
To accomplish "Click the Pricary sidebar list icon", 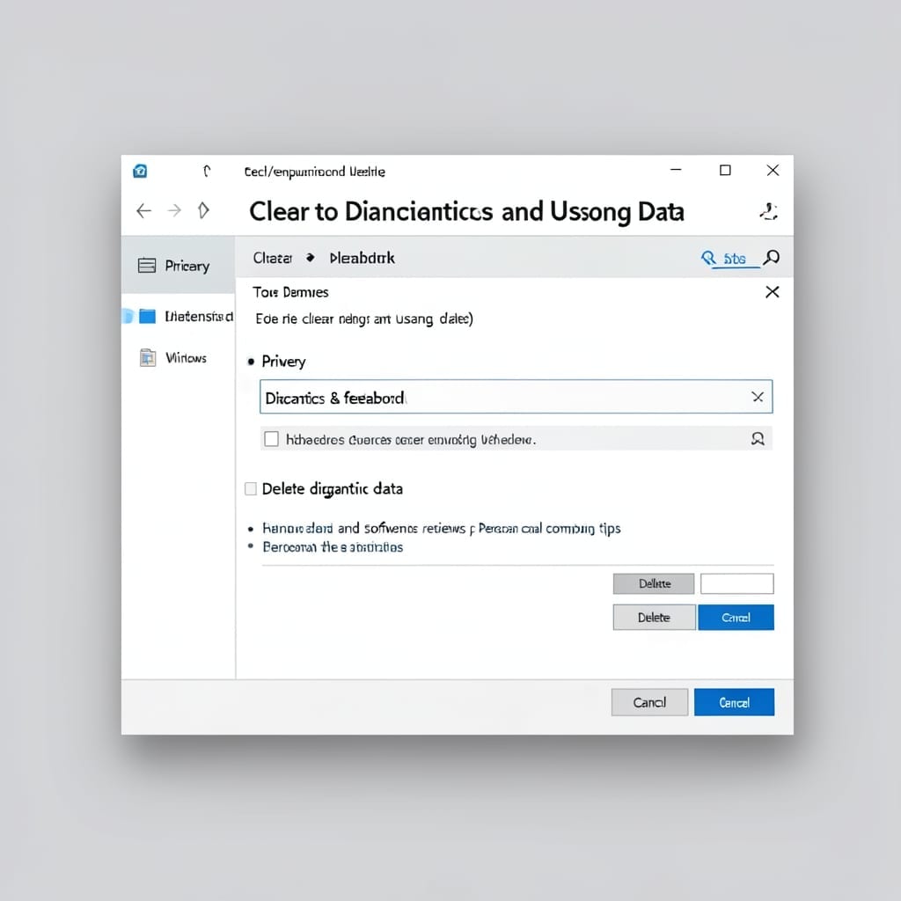I will pos(147,266).
